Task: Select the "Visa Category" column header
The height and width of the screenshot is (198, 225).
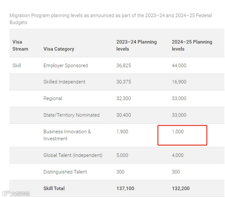Action: (x=59, y=49)
